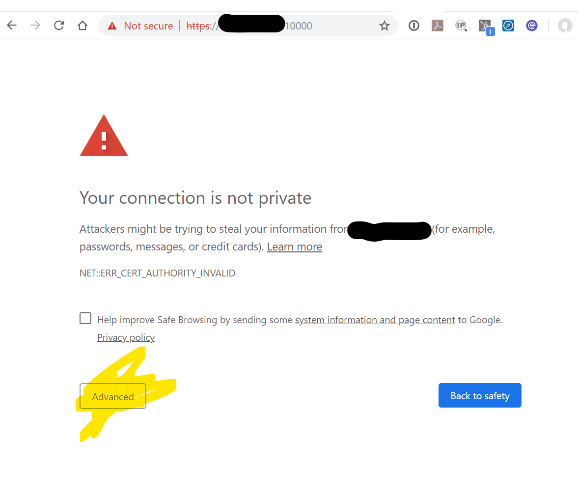
Task: Open the Privacy policy link
Action: tap(126, 337)
